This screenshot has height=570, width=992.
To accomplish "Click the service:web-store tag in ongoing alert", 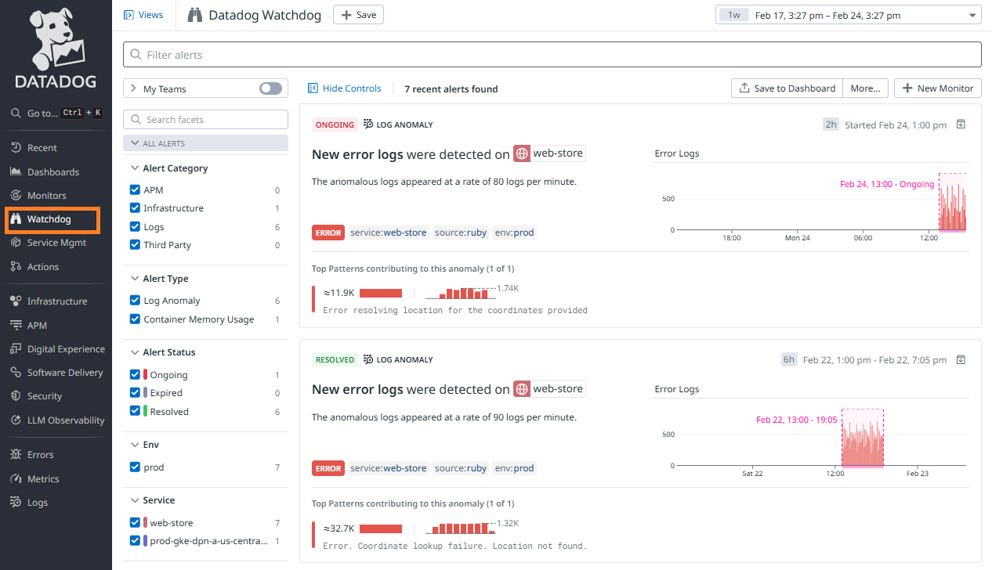I will tap(389, 233).
